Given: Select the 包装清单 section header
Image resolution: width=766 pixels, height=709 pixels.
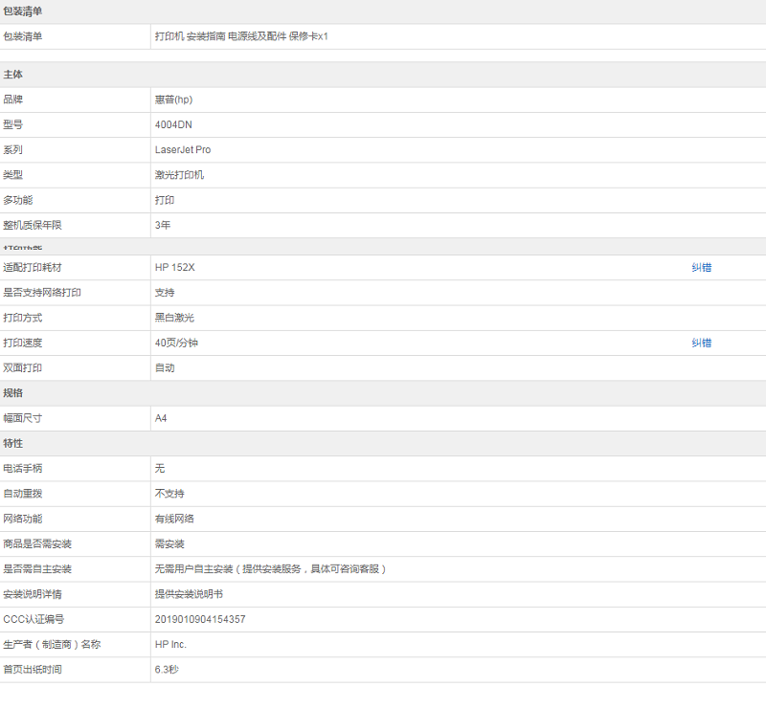Looking at the screenshot, I should [x=22, y=11].
